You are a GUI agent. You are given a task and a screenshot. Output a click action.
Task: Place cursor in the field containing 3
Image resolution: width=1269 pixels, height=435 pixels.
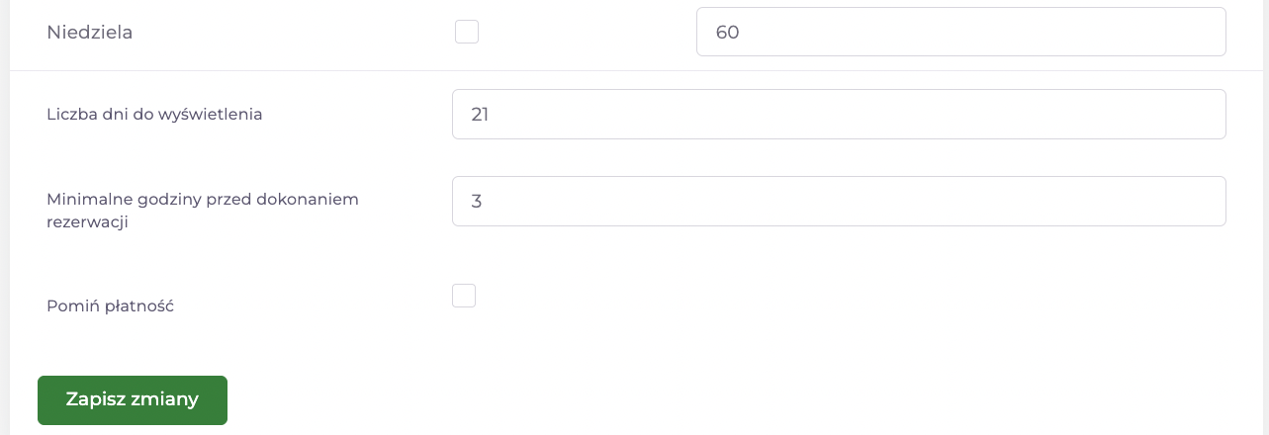pyautogui.click(x=839, y=202)
